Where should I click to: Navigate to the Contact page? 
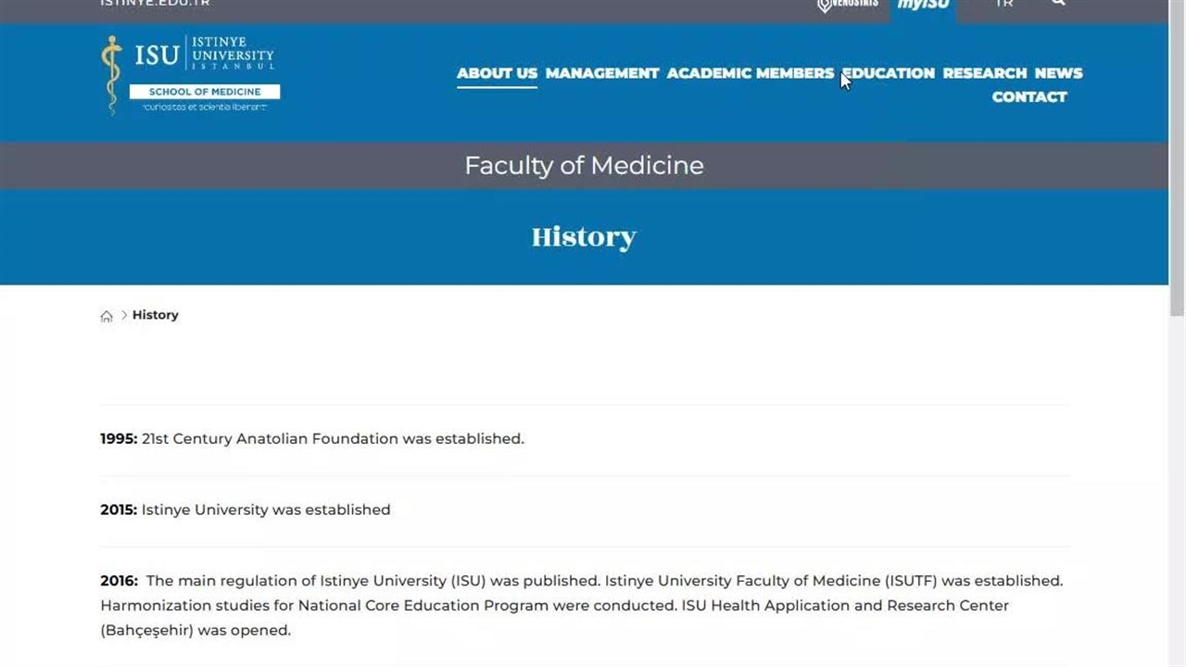click(1028, 97)
